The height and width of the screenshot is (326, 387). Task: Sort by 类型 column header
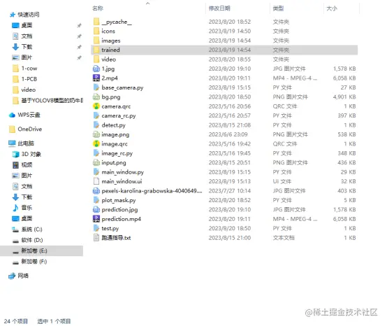[278, 8]
